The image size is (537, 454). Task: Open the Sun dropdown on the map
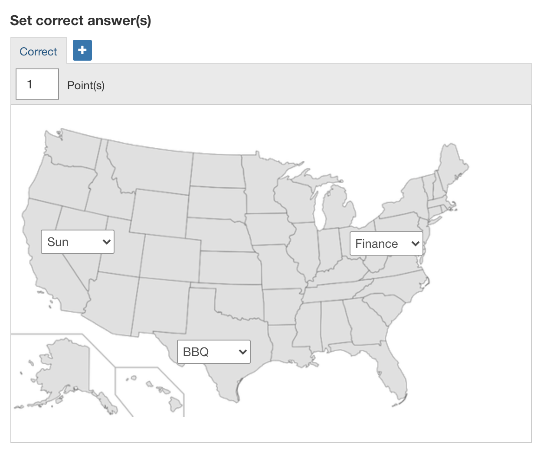78,242
